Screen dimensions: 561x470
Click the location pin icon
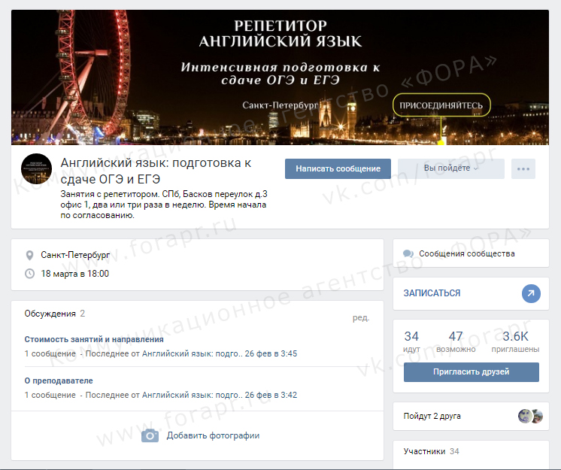pos(29,255)
